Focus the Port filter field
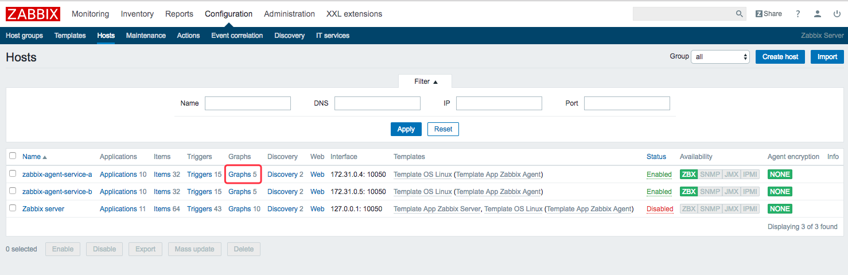The image size is (848, 275). pyautogui.click(x=627, y=103)
